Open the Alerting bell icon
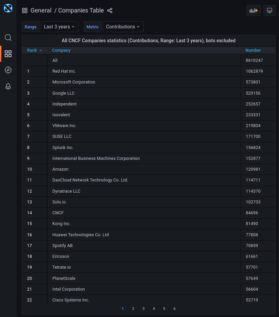 point(8,86)
